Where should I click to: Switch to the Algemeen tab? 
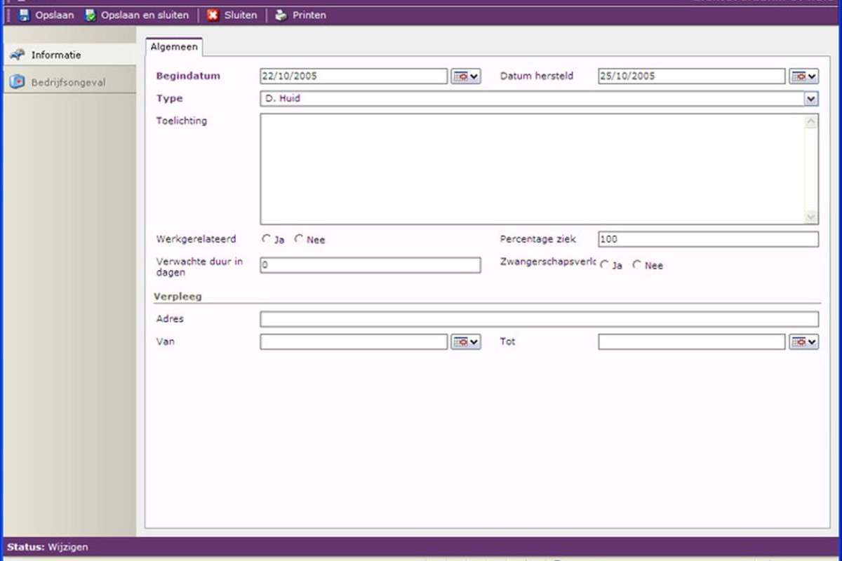tap(175, 47)
